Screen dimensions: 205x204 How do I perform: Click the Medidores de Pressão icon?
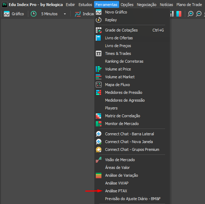point(99,92)
